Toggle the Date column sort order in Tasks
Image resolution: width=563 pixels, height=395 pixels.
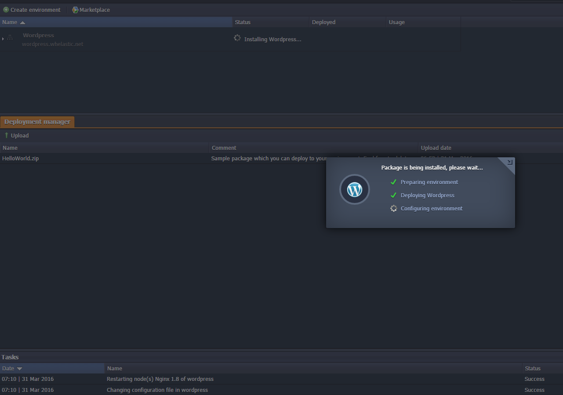(19, 368)
